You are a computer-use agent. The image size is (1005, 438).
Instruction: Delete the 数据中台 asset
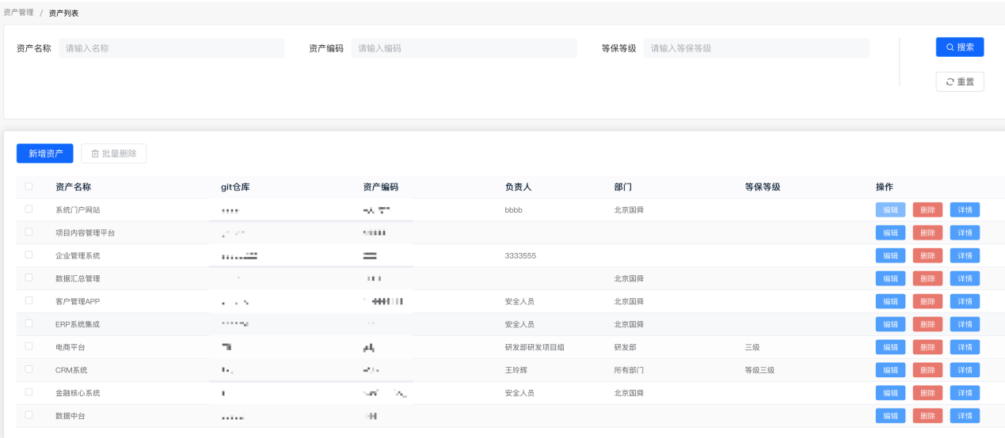point(927,416)
